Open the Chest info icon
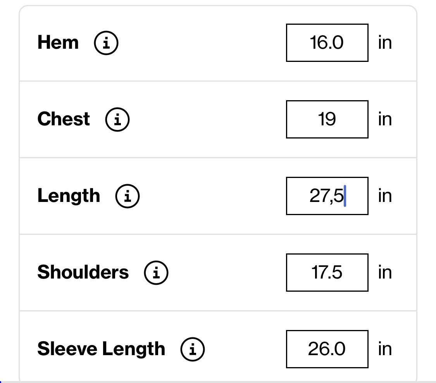 (x=117, y=119)
